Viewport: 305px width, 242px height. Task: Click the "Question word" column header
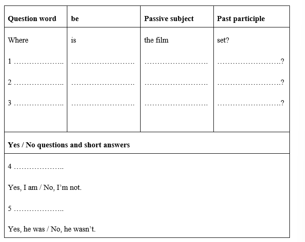[x=32, y=19]
